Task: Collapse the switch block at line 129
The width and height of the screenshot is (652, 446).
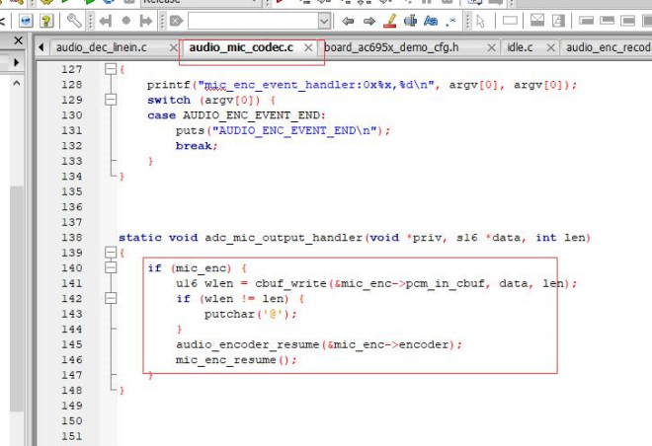Action: point(111,100)
